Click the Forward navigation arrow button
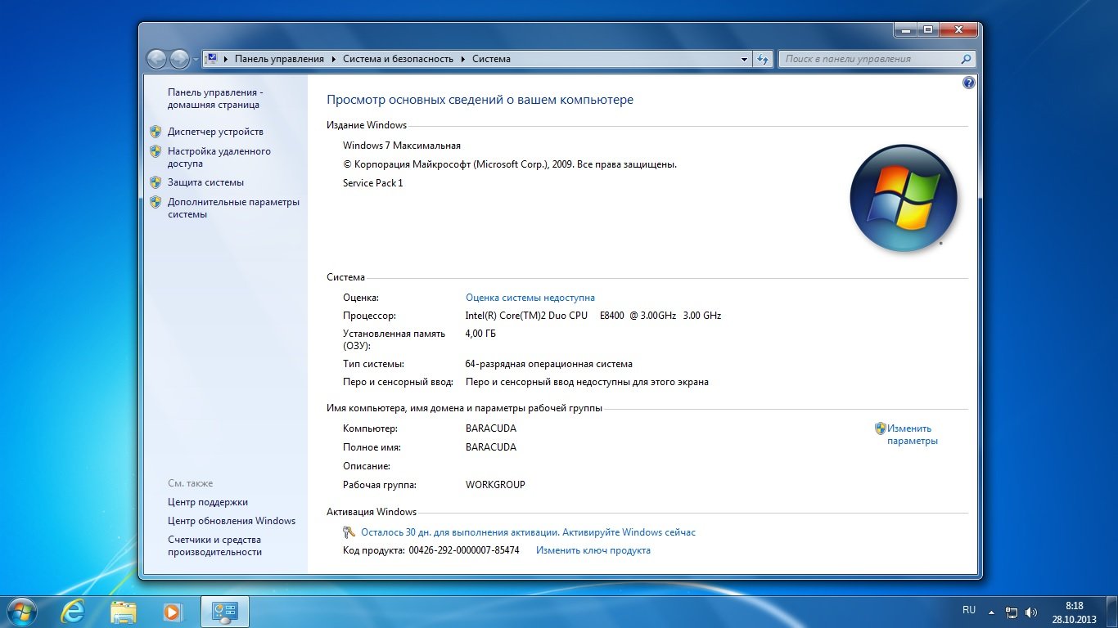The height and width of the screenshot is (628, 1118). click(x=179, y=59)
